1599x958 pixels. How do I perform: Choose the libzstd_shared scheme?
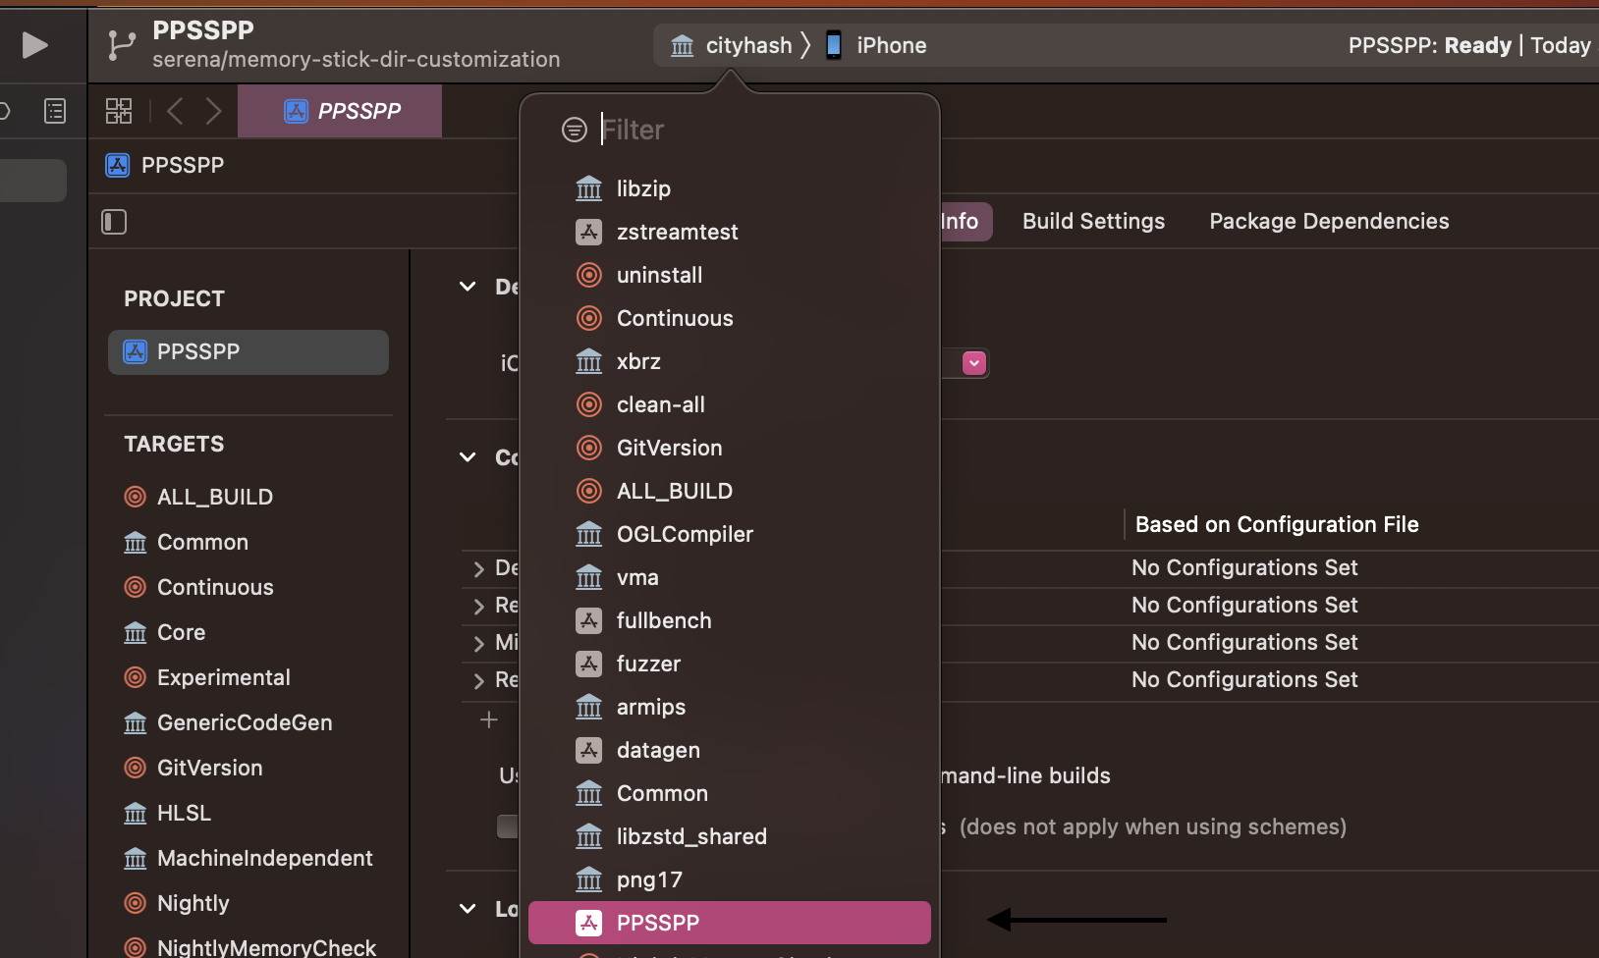729,836
